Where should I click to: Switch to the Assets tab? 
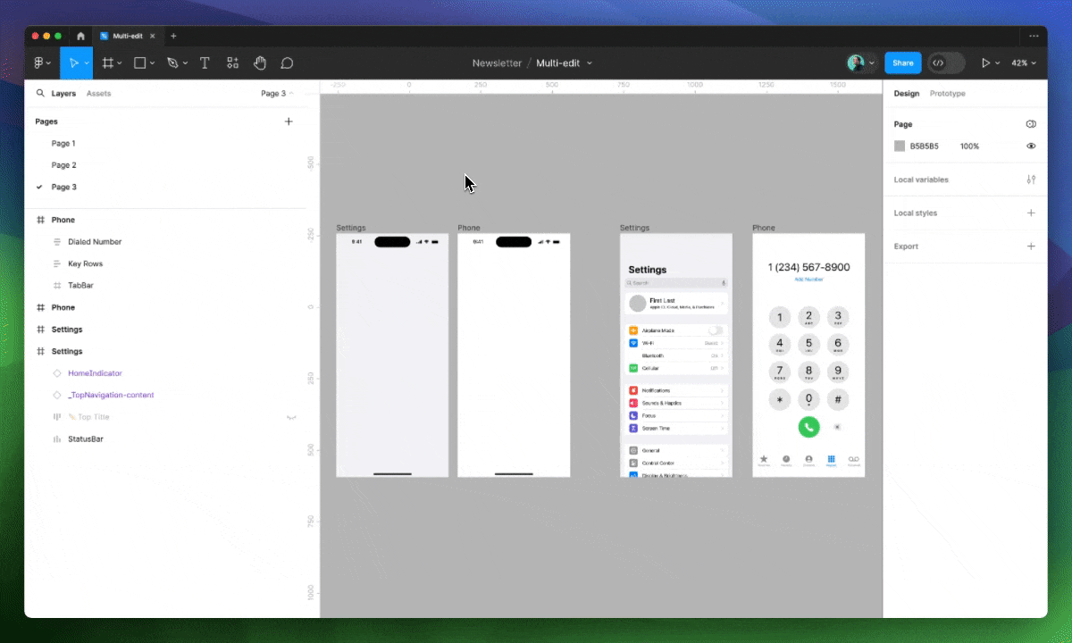[98, 93]
